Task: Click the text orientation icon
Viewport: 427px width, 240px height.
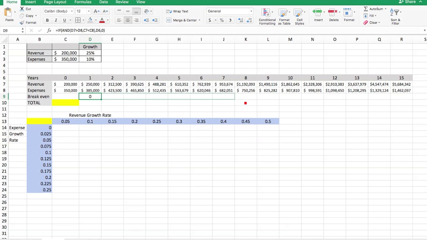Action: click(x=146, y=11)
